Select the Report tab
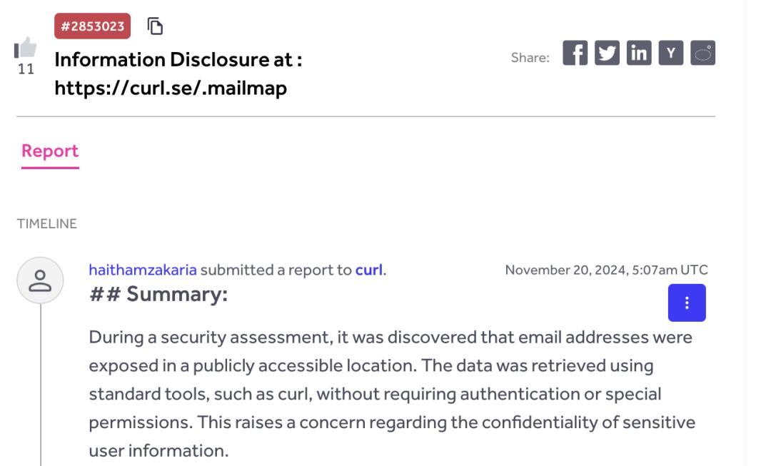The height and width of the screenshot is (466, 771). pos(50,151)
